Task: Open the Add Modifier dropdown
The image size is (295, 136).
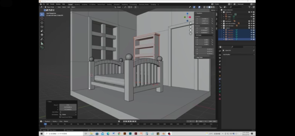Action: click(238, 54)
